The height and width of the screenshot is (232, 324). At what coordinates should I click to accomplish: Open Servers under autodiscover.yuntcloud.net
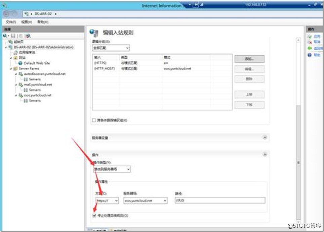point(35,79)
